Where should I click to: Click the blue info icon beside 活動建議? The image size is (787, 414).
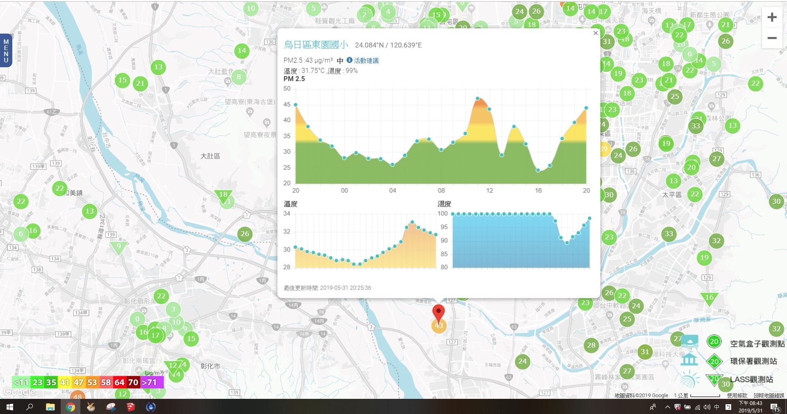point(349,60)
